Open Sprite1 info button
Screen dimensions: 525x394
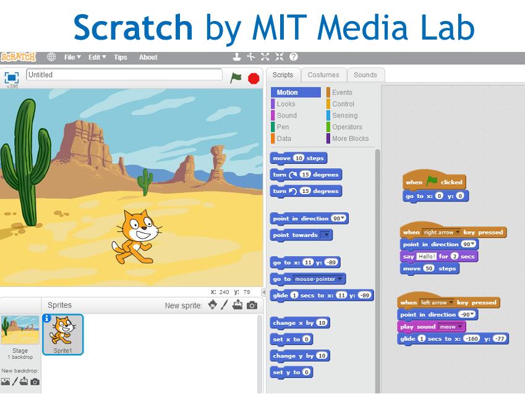click(47, 319)
